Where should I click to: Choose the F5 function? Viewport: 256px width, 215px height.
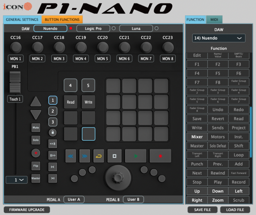tap(218, 73)
